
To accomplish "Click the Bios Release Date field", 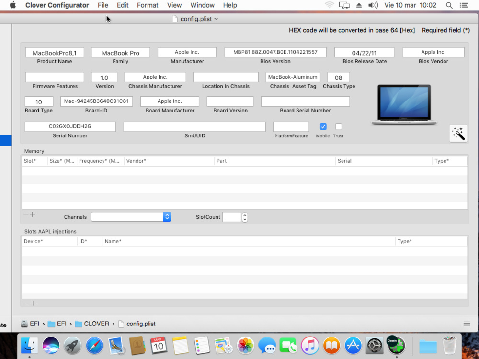I will click(364, 53).
